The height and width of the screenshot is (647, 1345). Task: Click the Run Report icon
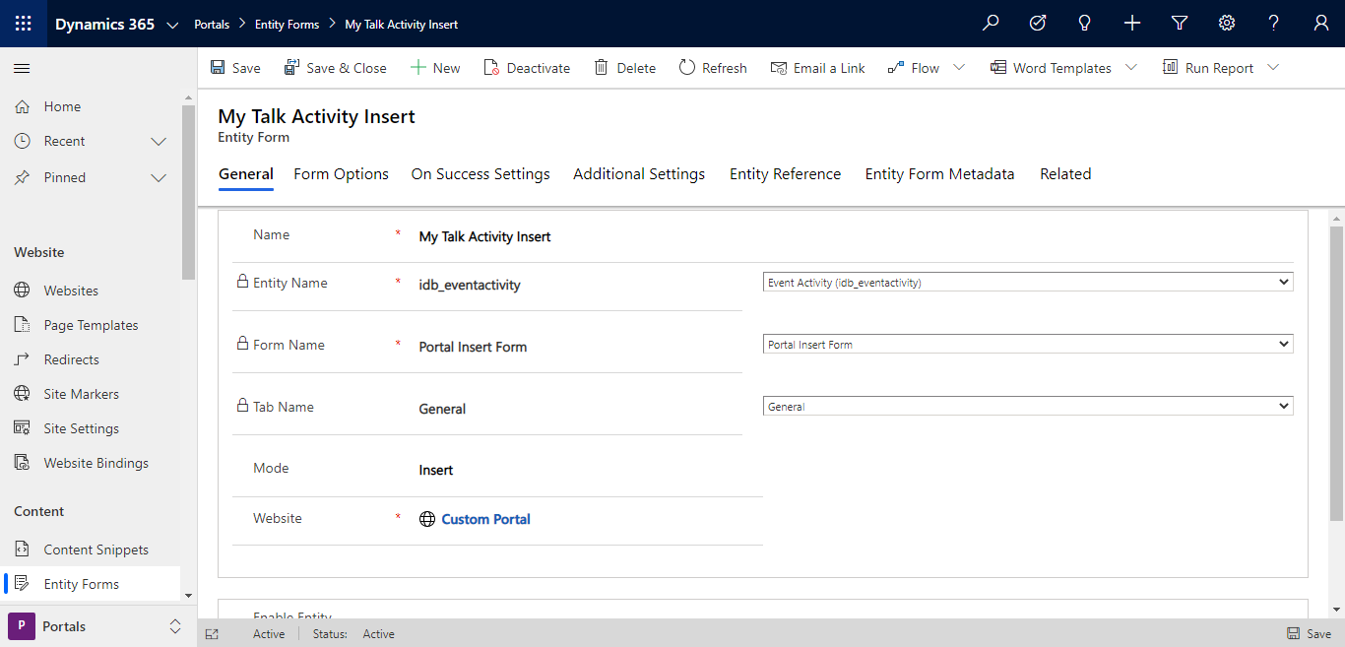point(1170,67)
